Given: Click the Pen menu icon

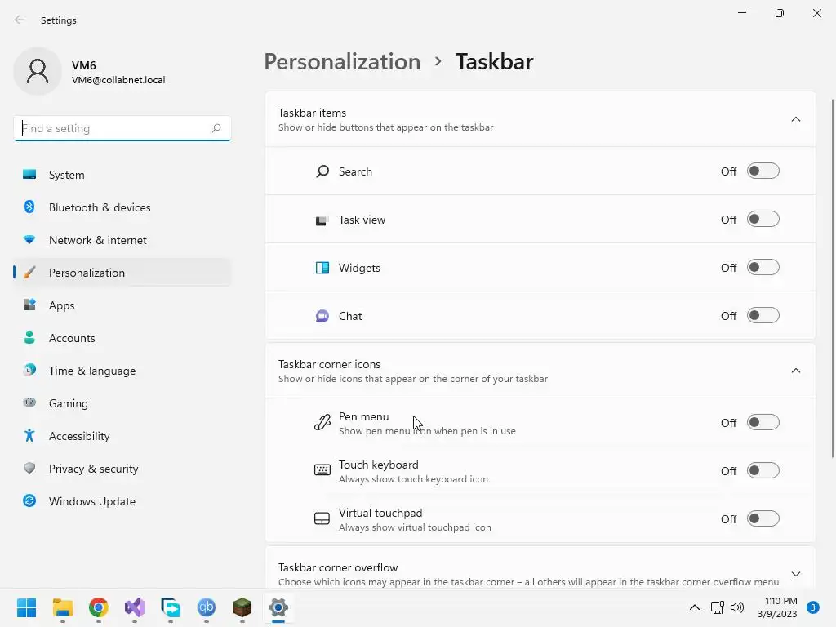Looking at the screenshot, I should coord(322,423).
